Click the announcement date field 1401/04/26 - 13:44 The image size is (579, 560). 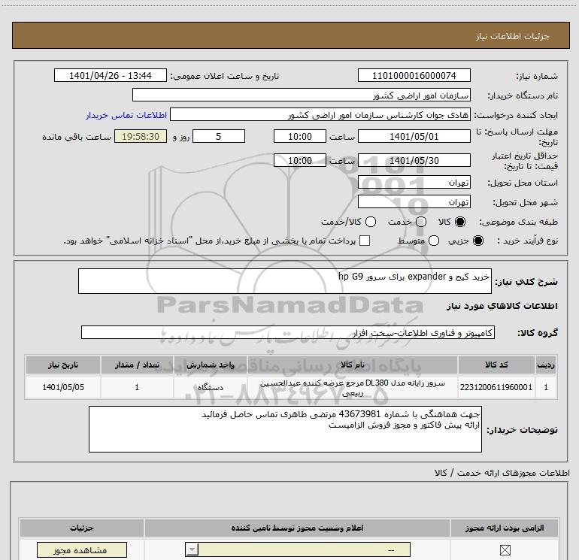point(111,75)
